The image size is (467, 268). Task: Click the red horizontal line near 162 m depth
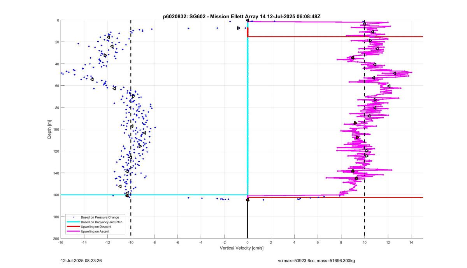point(335,197)
